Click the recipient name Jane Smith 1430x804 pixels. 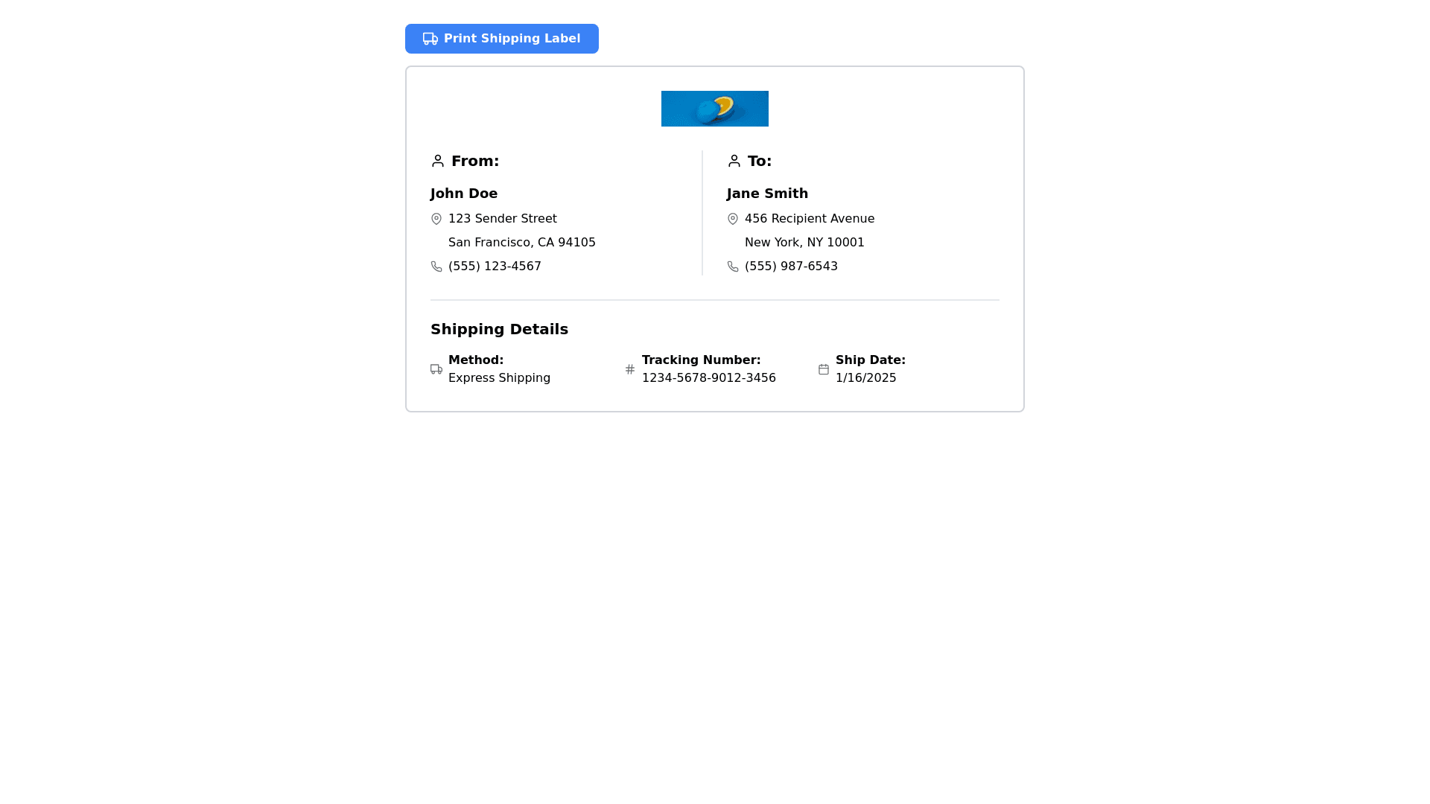[767, 194]
